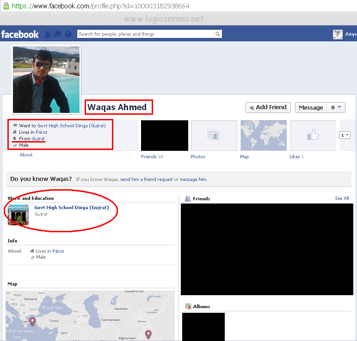357x341 pixels.
Task: Click 'send him a friend request' link
Action: point(147,179)
